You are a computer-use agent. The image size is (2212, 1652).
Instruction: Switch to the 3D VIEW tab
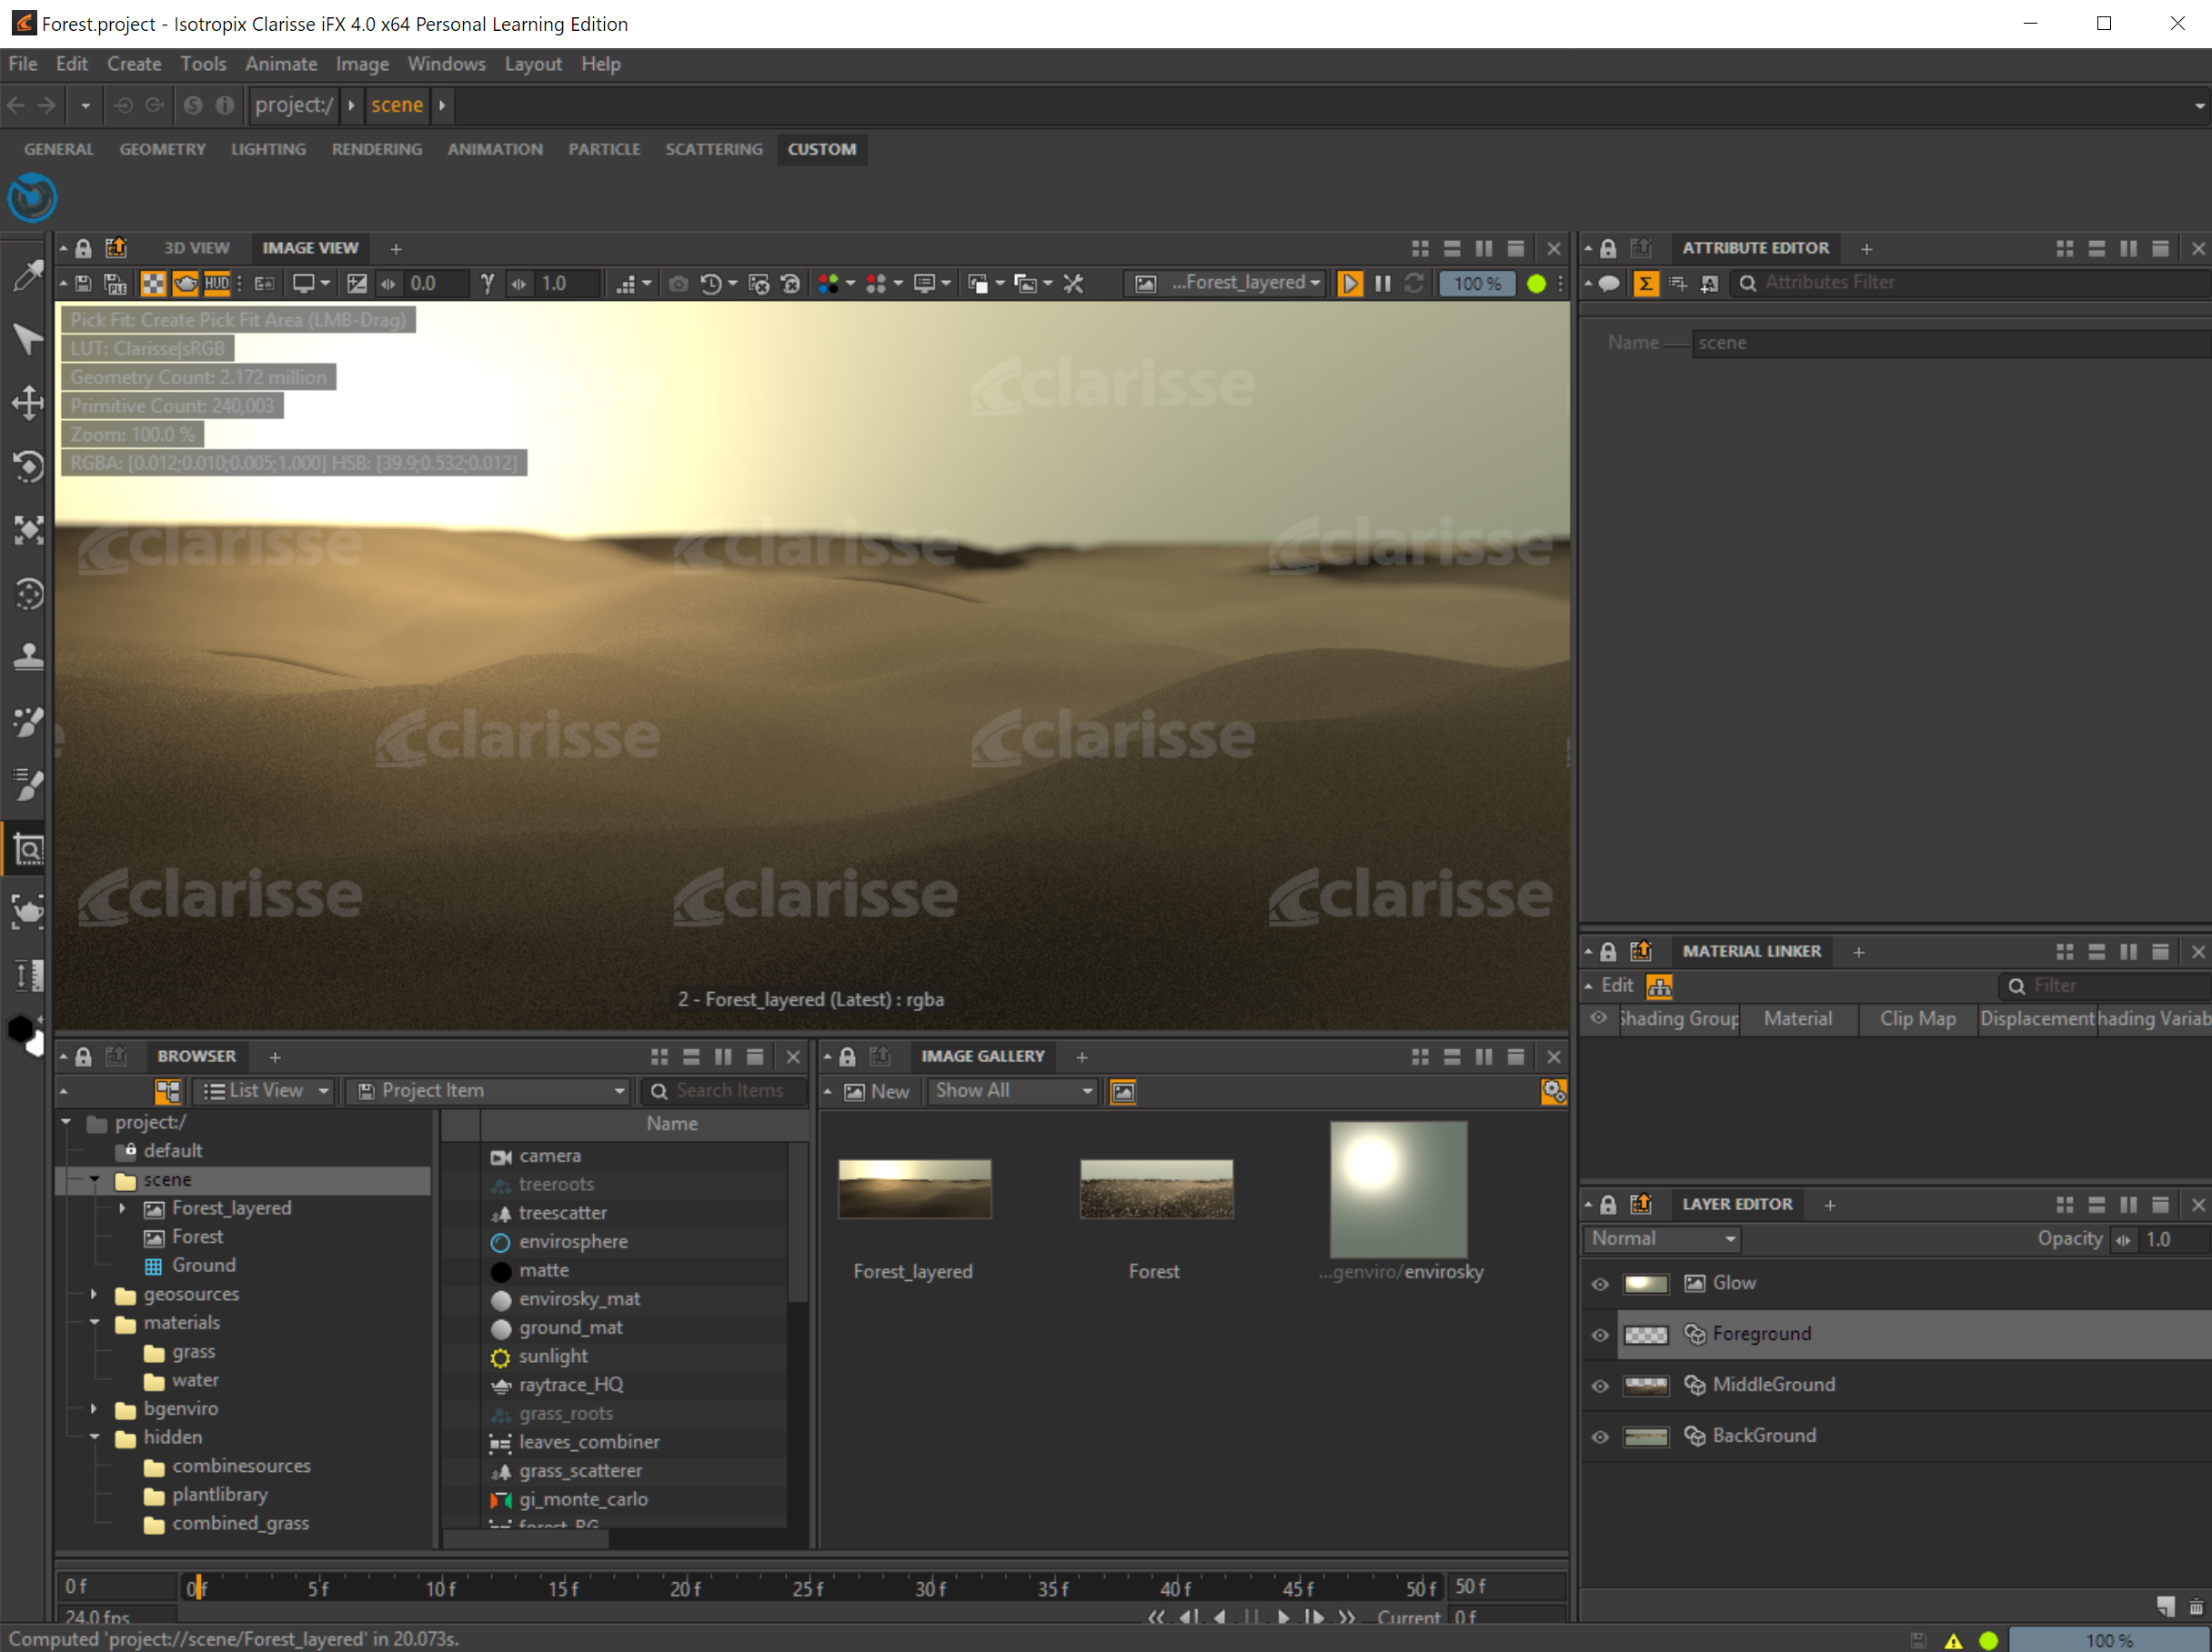point(196,248)
